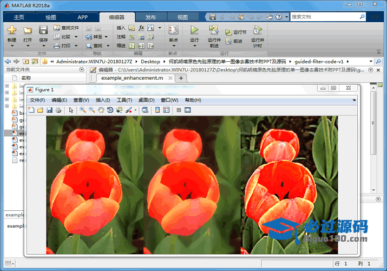
Task: Click the Print Figure icon in Figure toolbar
Action: (58, 110)
